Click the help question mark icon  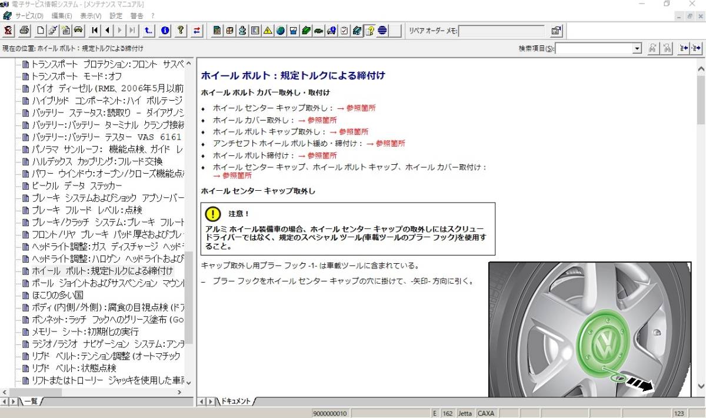181,31
